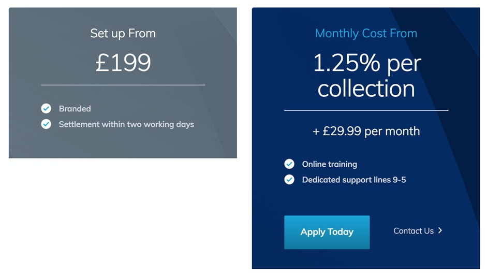Click the chevron next to Contact Us

tap(440, 230)
